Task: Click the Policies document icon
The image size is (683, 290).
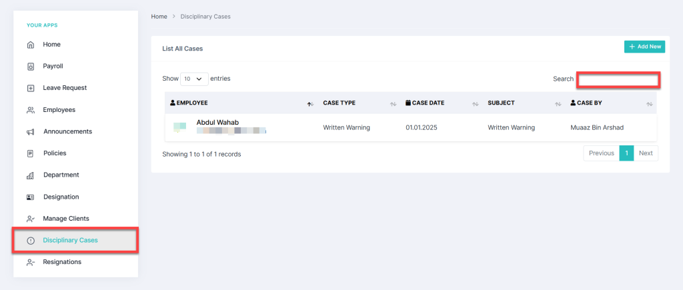Action: click(31, 154)
